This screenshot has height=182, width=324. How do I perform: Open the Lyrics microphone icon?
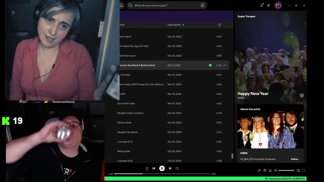tap(259, 170)
